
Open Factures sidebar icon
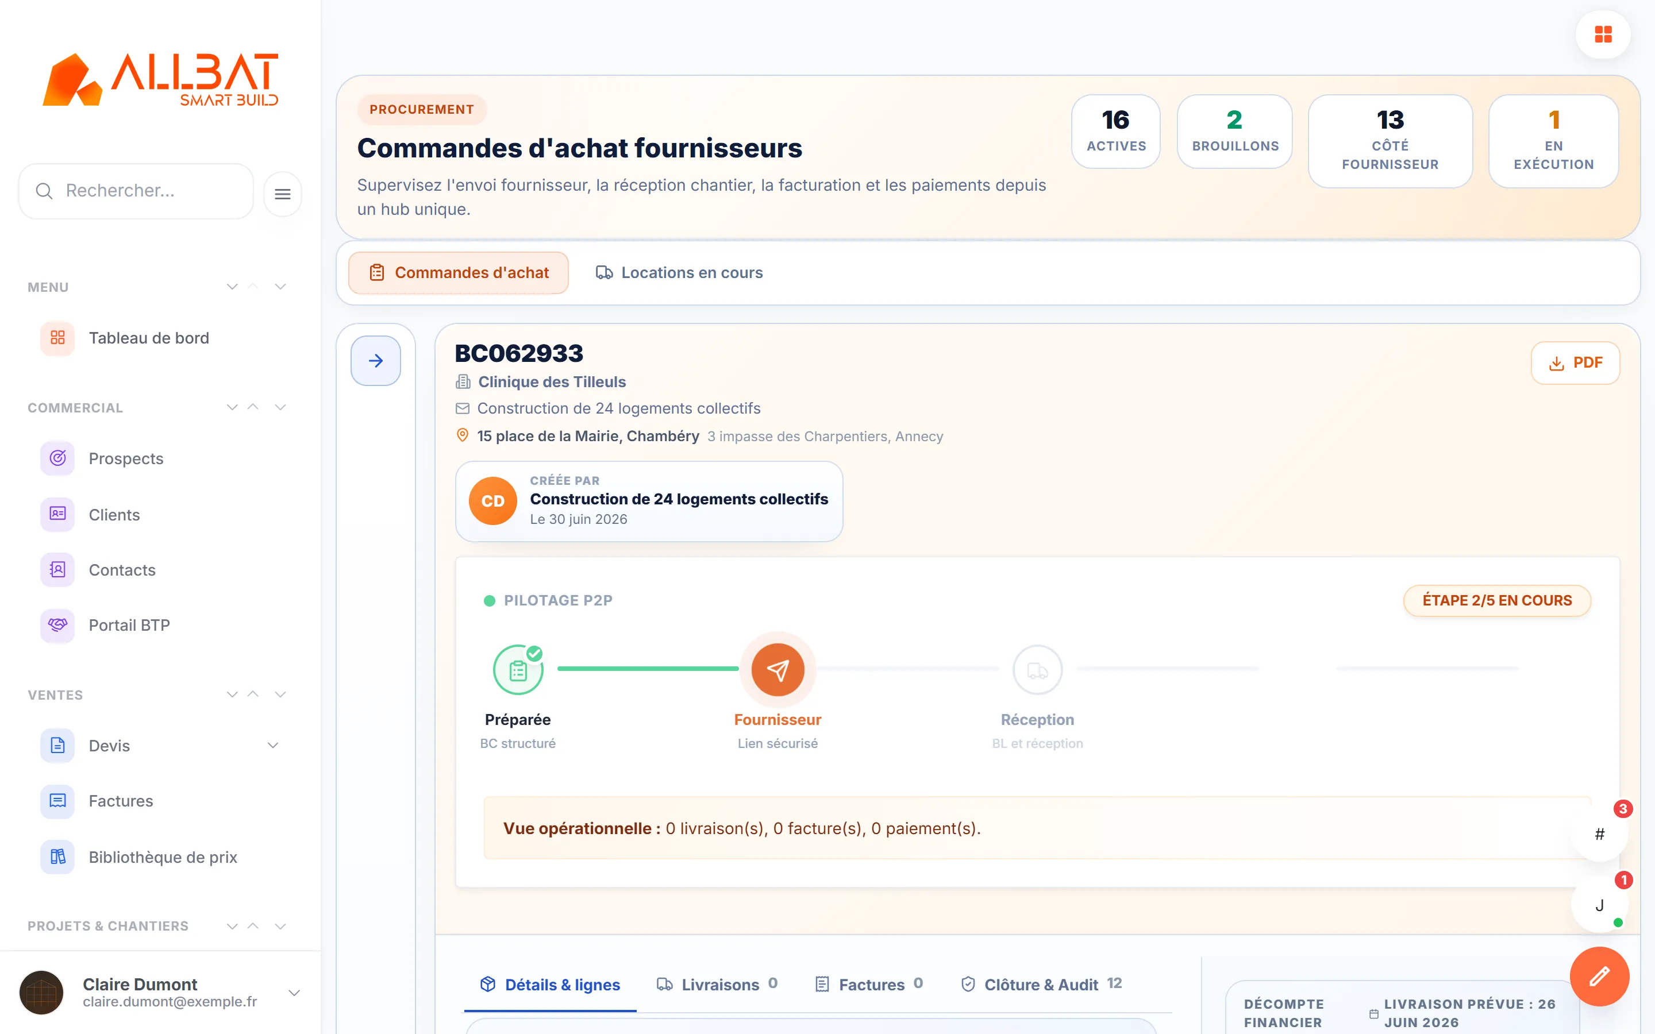57,801
